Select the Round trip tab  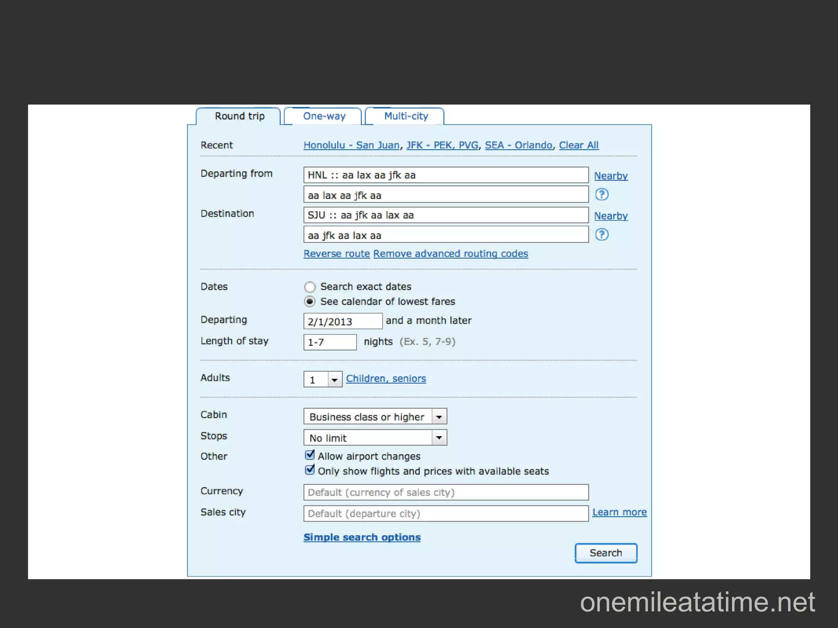(239, 117)
